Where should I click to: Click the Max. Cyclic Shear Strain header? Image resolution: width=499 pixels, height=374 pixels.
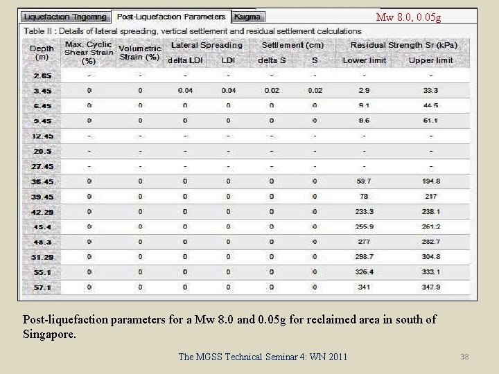coord(89,53)
